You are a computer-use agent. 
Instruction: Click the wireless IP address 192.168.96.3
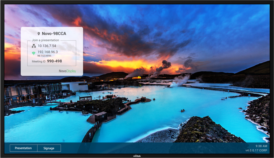(x=47, y=52)
